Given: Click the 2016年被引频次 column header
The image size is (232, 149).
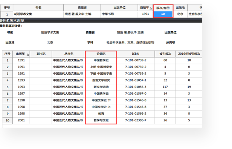Looking at the screenshot, I should (189, 54).
